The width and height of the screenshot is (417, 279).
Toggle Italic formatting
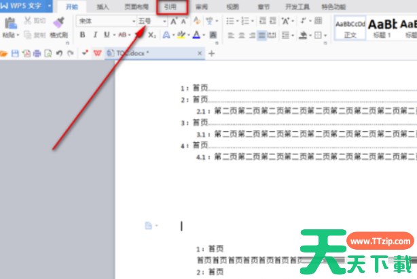pos(95,35)
